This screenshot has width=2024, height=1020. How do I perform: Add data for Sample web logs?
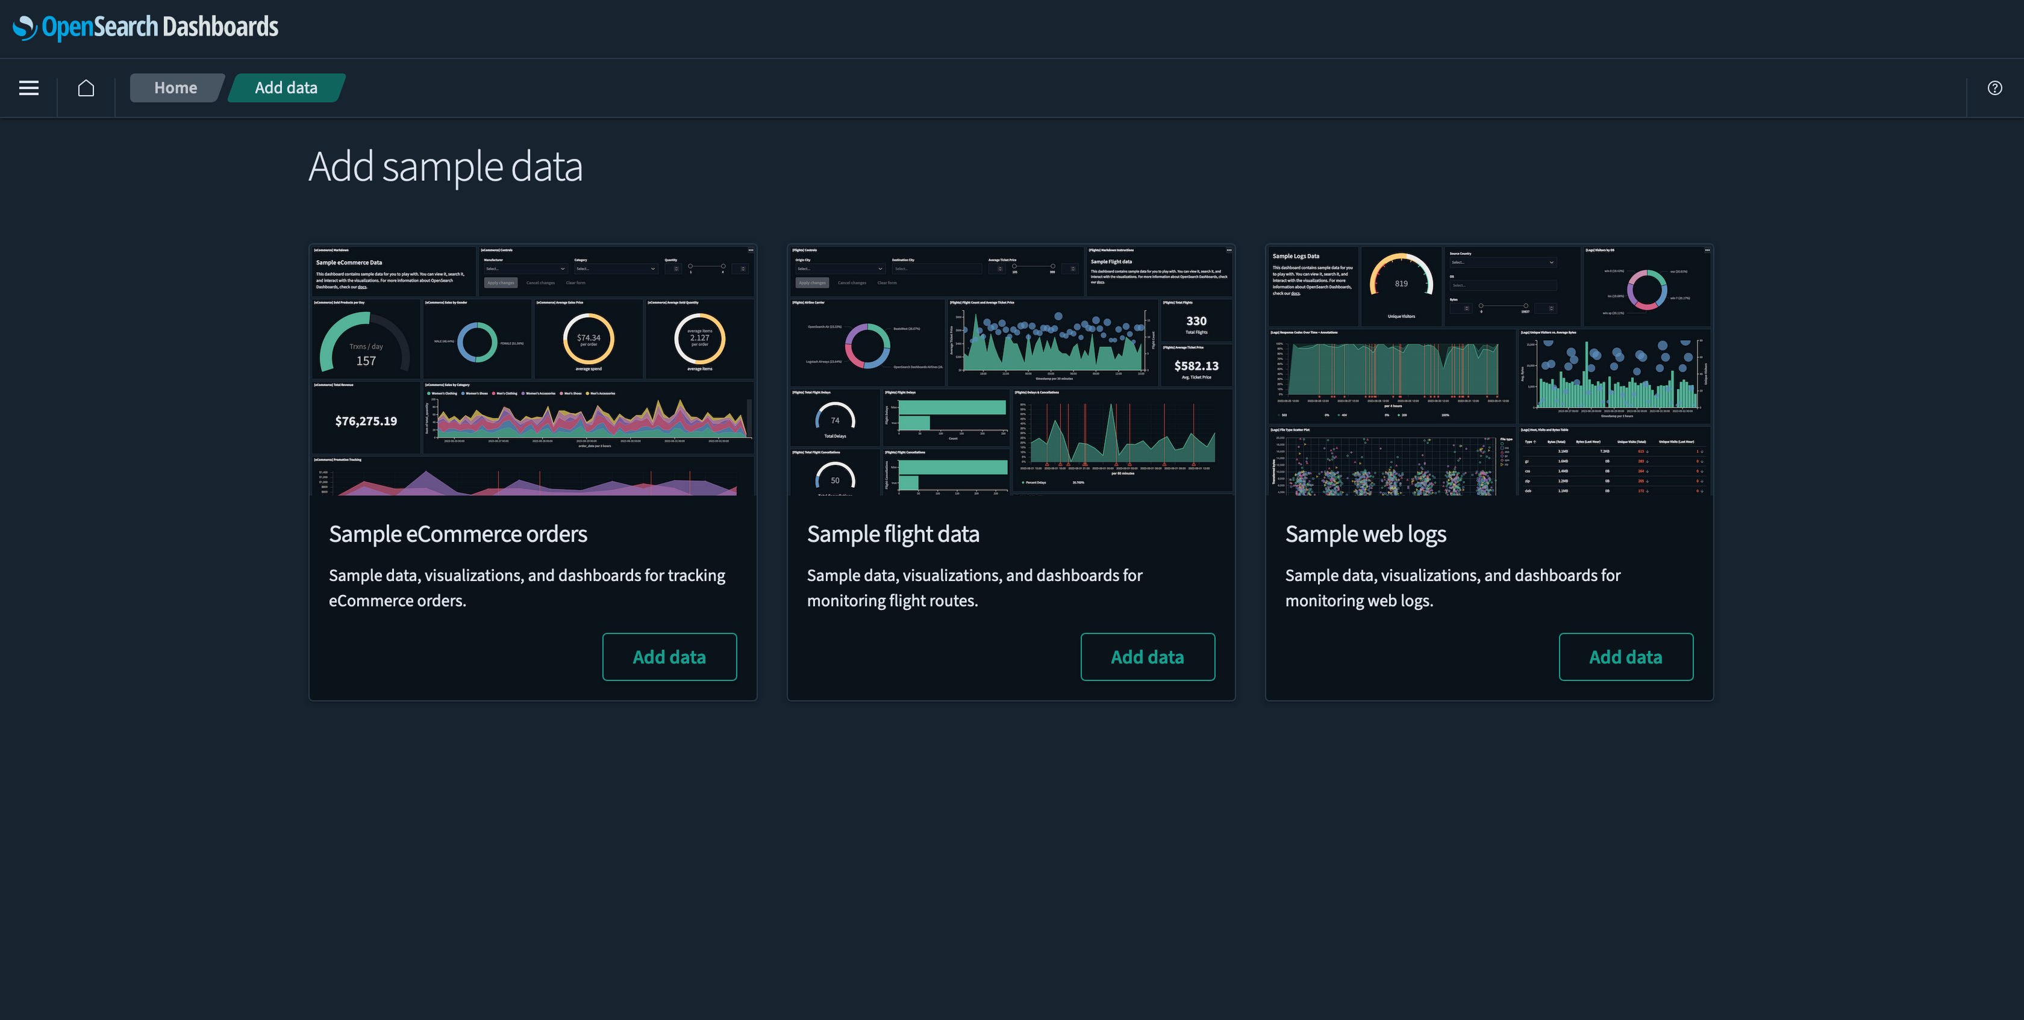coord(1626,656)
